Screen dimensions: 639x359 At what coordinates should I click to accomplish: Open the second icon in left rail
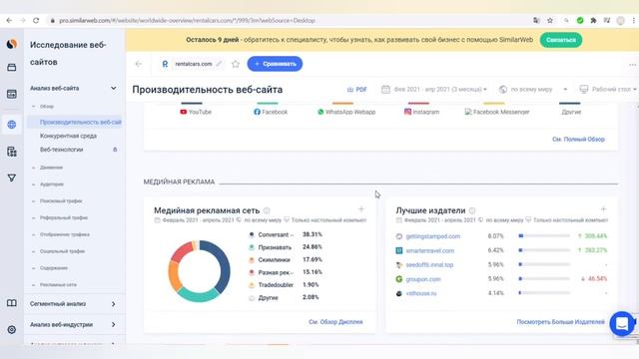11,67
